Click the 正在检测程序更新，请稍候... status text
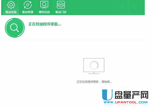Image resolution: width=152 pixels, height=107 pixels. [x=94, y=82]
